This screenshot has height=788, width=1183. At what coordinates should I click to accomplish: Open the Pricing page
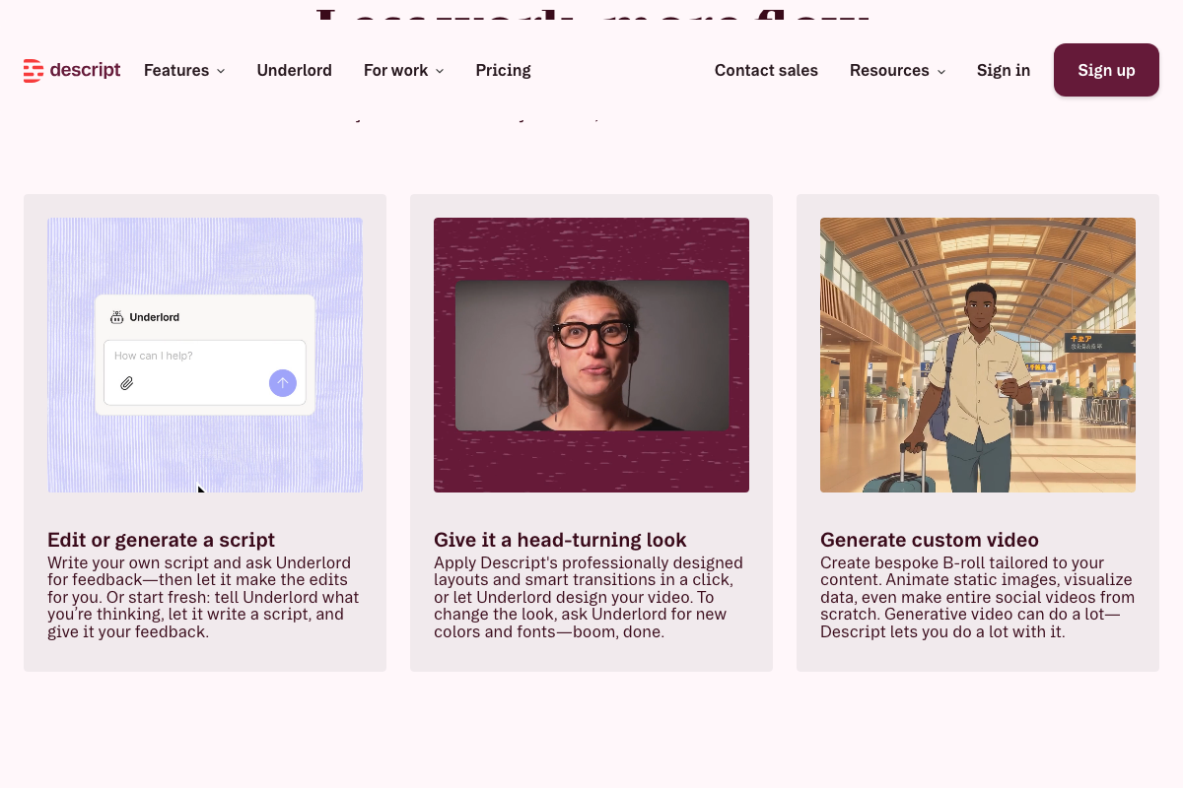(503, 70)
